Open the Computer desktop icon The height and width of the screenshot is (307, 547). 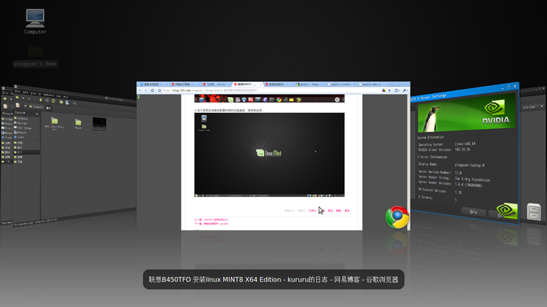35,22
